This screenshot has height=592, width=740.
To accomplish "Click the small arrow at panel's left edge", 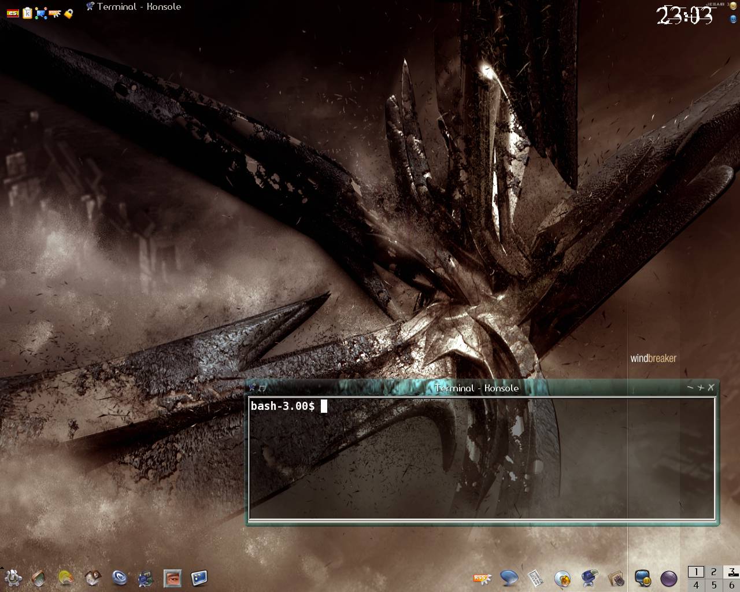I will click(2, 568).
